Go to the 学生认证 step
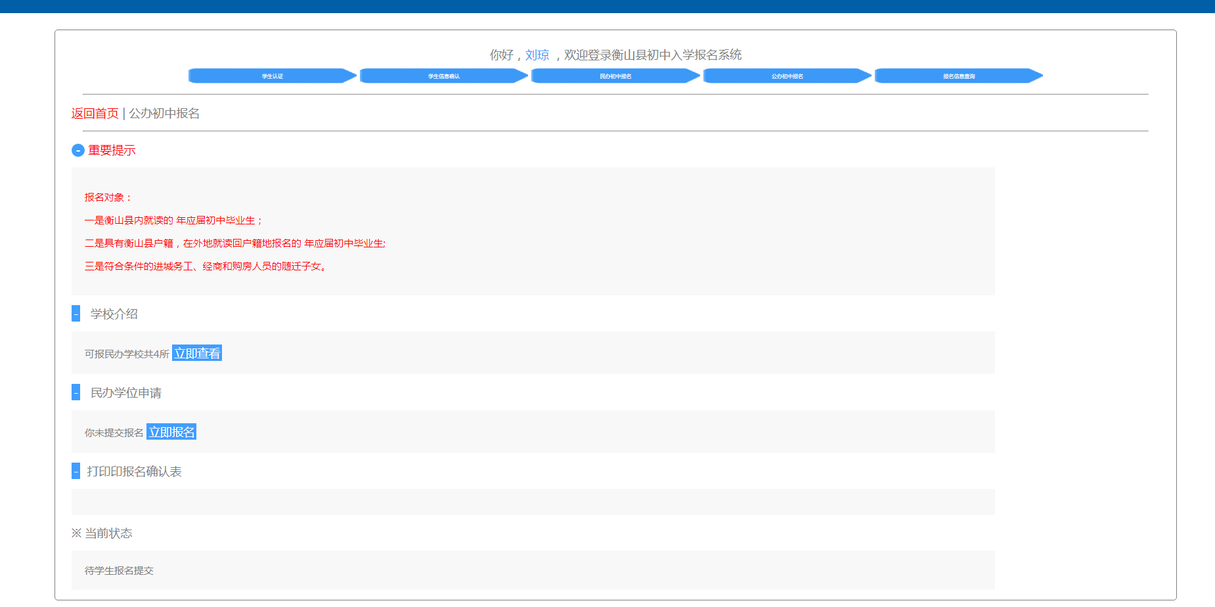 tap(272, 76)
